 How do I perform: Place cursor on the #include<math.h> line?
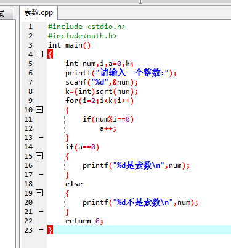point(82,36)
